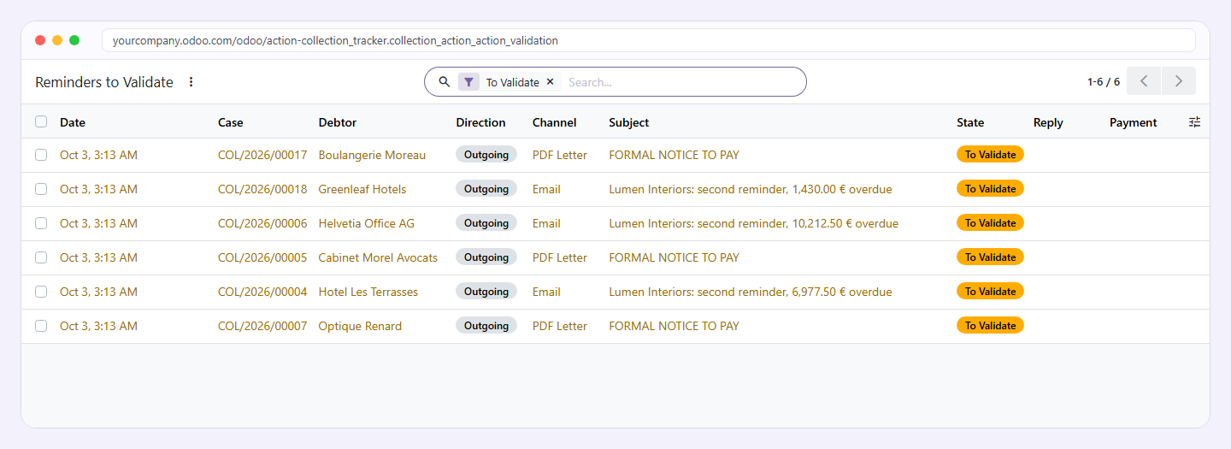Image resolution: width=1231 pixels, height=449 pixels.
Task: Click debtor Cabinet Morel Avocats
Action: coord(378,257)
